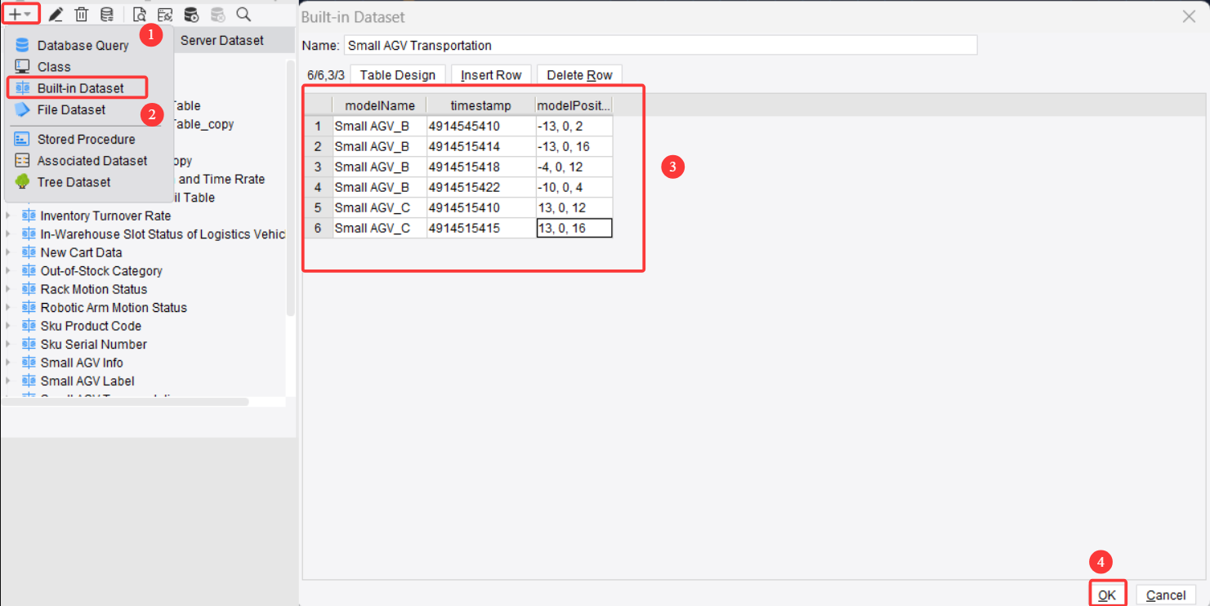Click Sku Serial Number dataset icon
Screen dimensions: 1210x606
tap(29, 345)
